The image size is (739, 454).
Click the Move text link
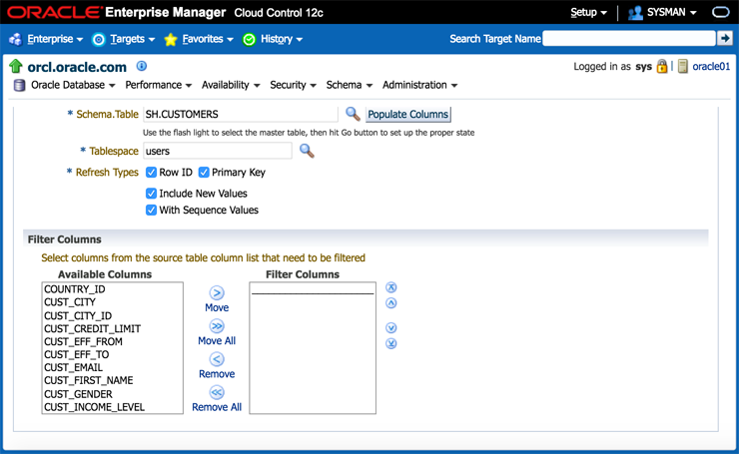(x=217, y=307)
